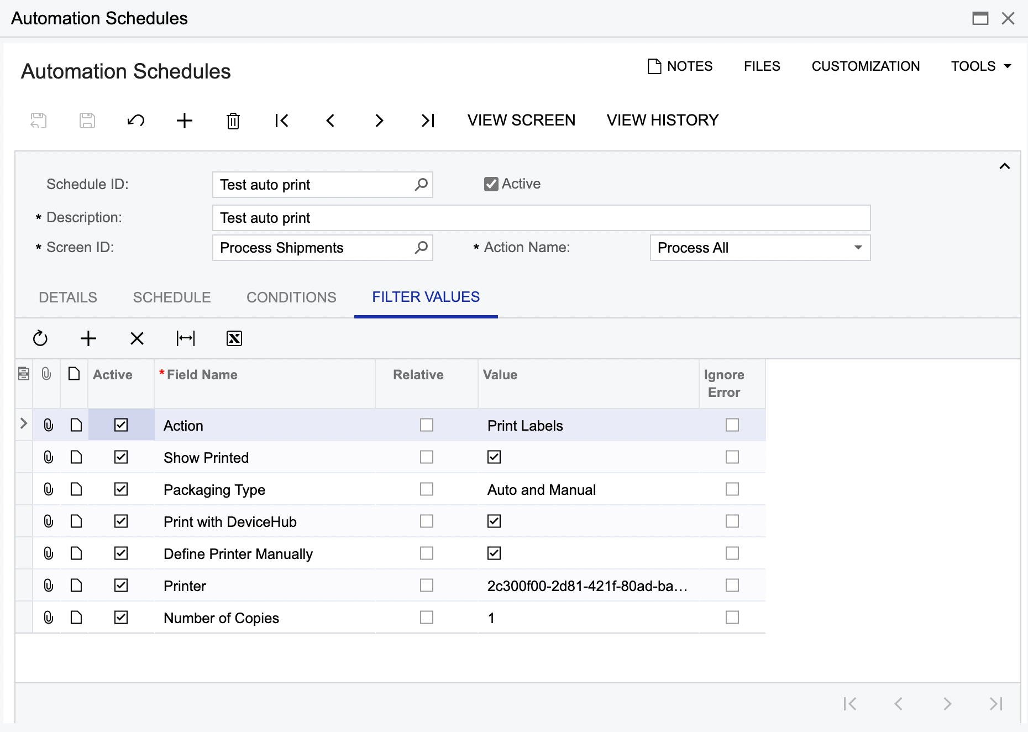This screenshot has height=732, width=1028.
Task: Refresh the filter values grid
Action: [40, 338]
